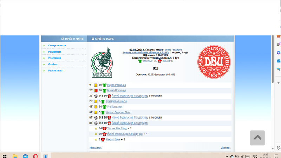Viewport: 281px width, 158px height.
Task: Click yellow card icon at minute 45
Action: tap(96, 107)
